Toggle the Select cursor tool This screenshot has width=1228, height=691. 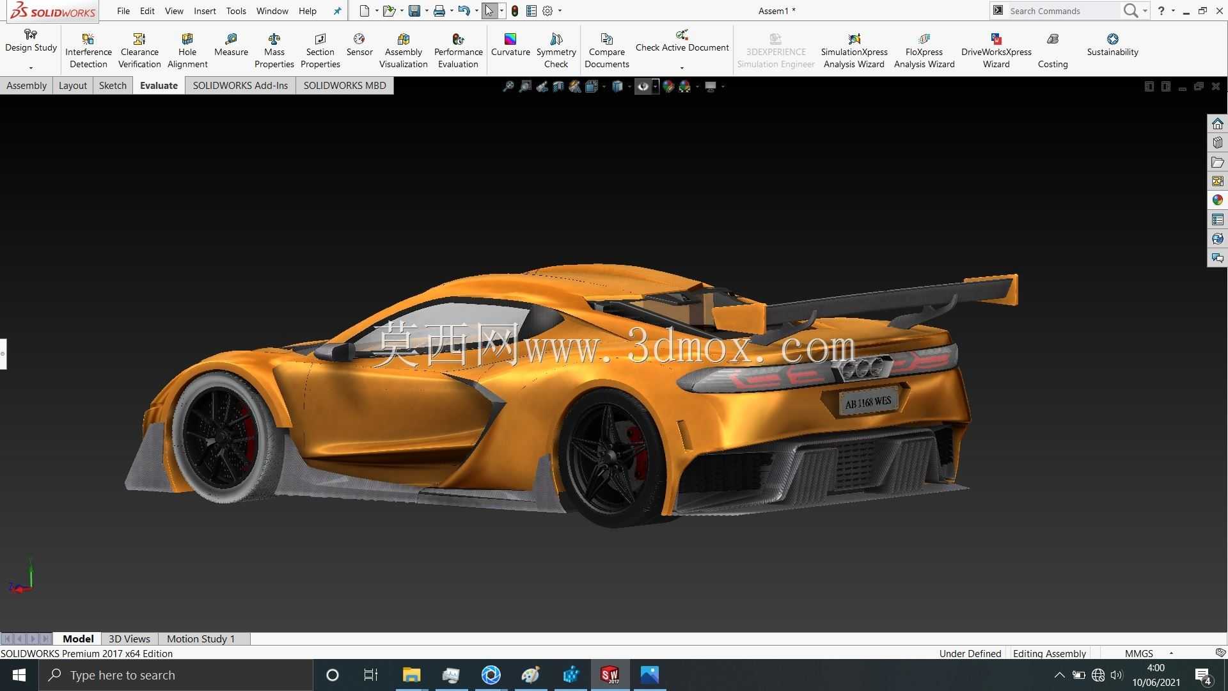point(489,11)
